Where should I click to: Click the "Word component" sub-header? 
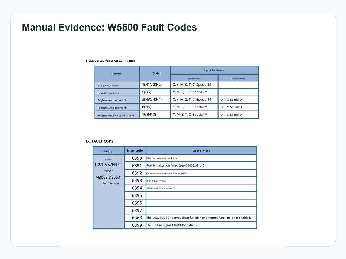pyautogui.click(x=238, y=78)
